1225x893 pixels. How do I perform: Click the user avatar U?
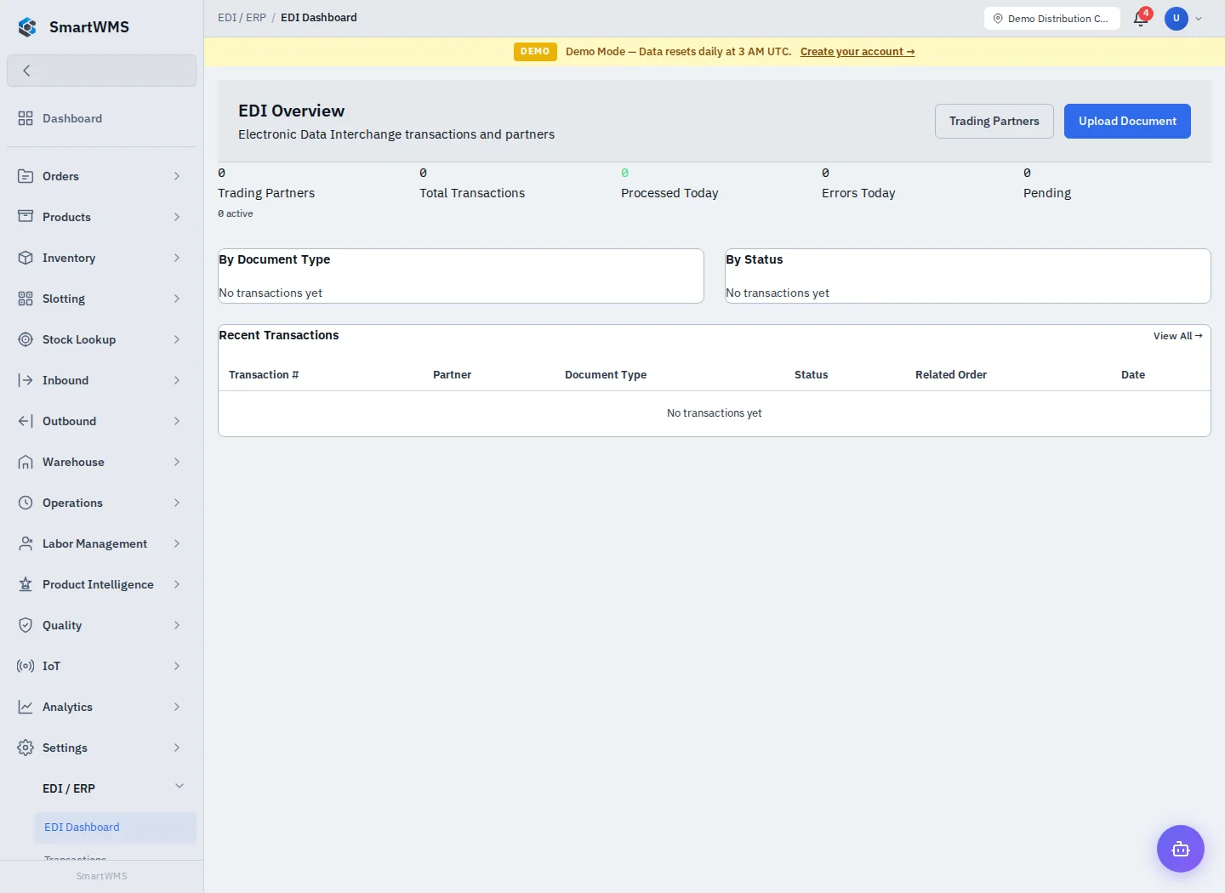1177,18
